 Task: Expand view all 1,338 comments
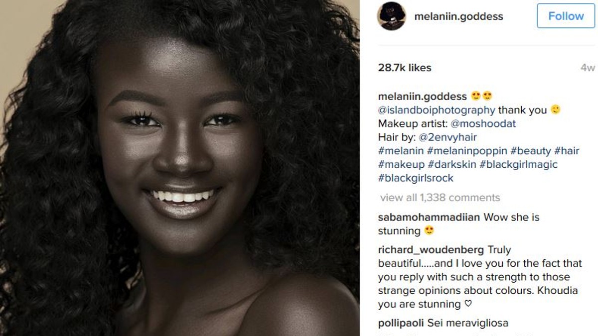440,198
